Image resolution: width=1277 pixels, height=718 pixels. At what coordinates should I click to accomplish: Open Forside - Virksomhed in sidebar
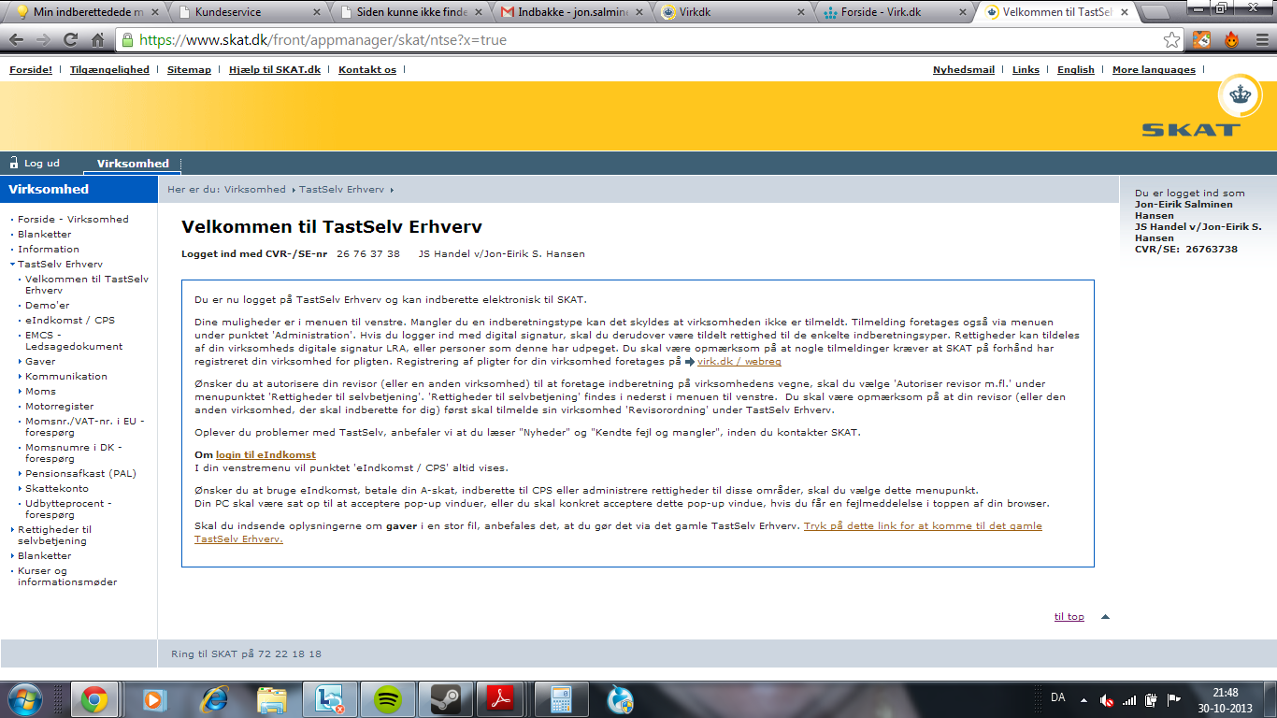pos(73,220)
